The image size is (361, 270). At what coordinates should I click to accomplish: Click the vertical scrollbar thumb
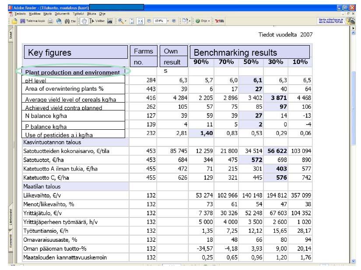point(354,108)
